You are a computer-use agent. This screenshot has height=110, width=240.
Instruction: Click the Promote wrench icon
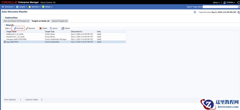tap(15, 28)
